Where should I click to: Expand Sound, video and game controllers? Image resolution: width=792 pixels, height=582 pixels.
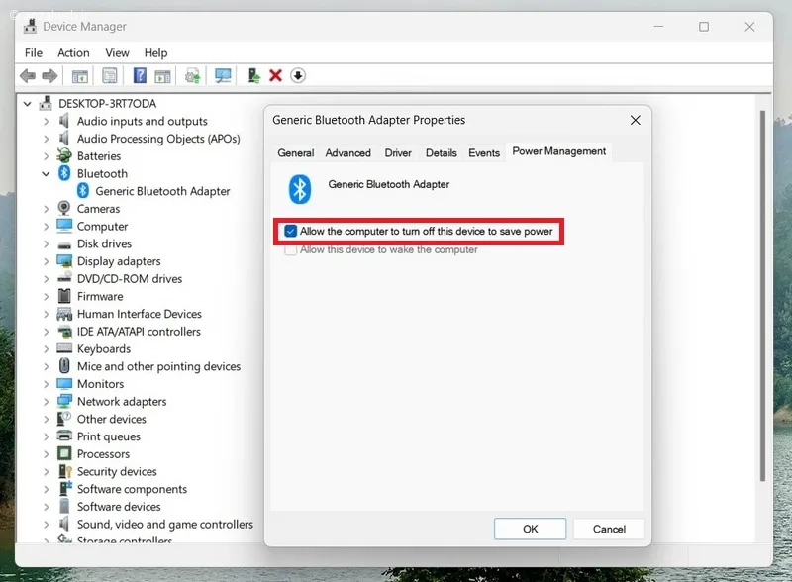coord(46,525)
